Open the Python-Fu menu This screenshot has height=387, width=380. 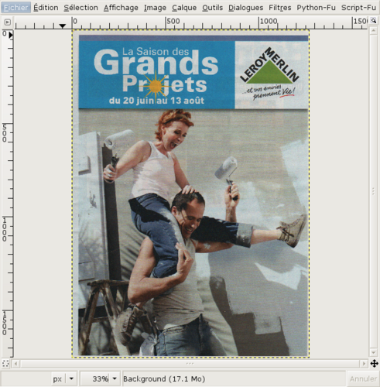click(316, 8)
